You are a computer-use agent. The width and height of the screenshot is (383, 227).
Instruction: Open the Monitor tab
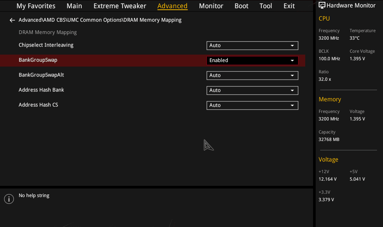pyautogui.click(x=211, y=6)
